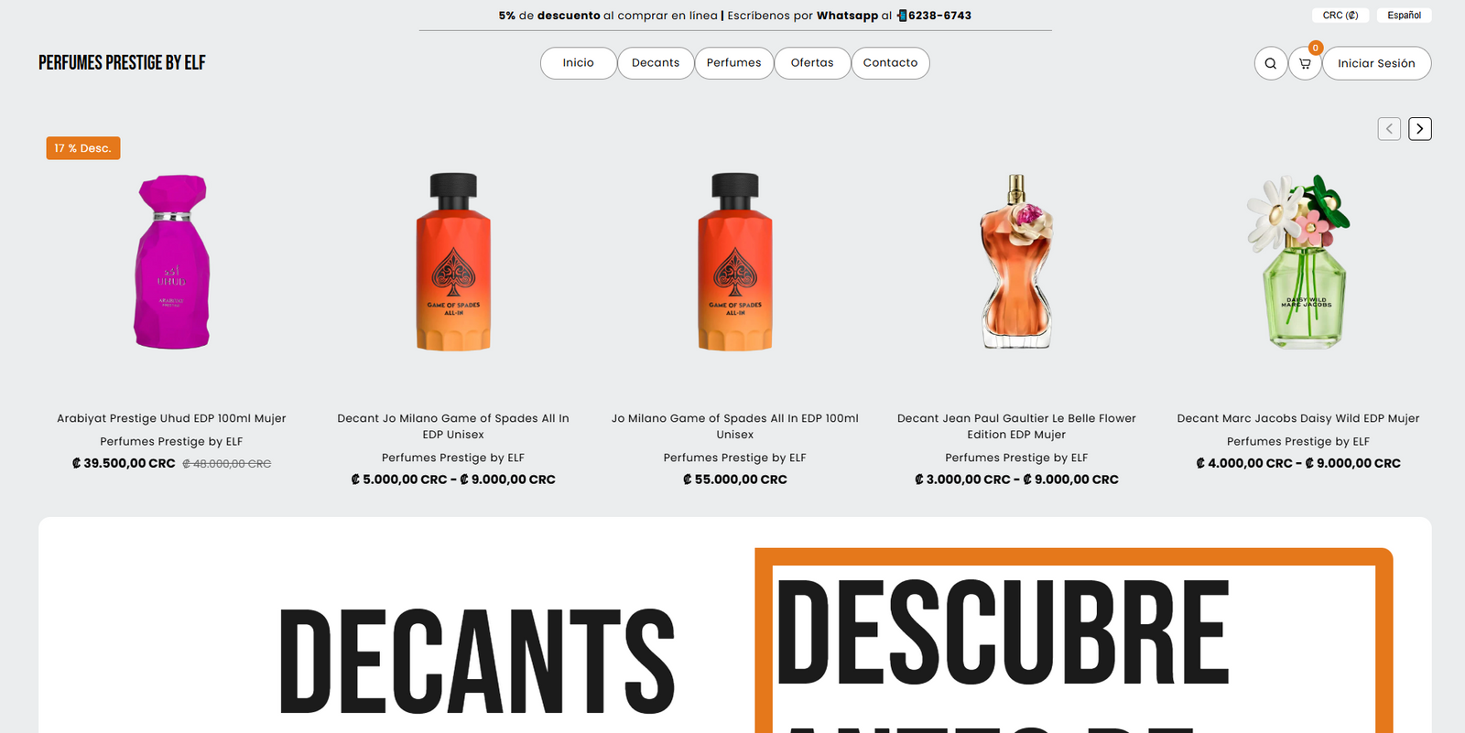
Task: Open the Contacto menu item
Action: point(890,63)
